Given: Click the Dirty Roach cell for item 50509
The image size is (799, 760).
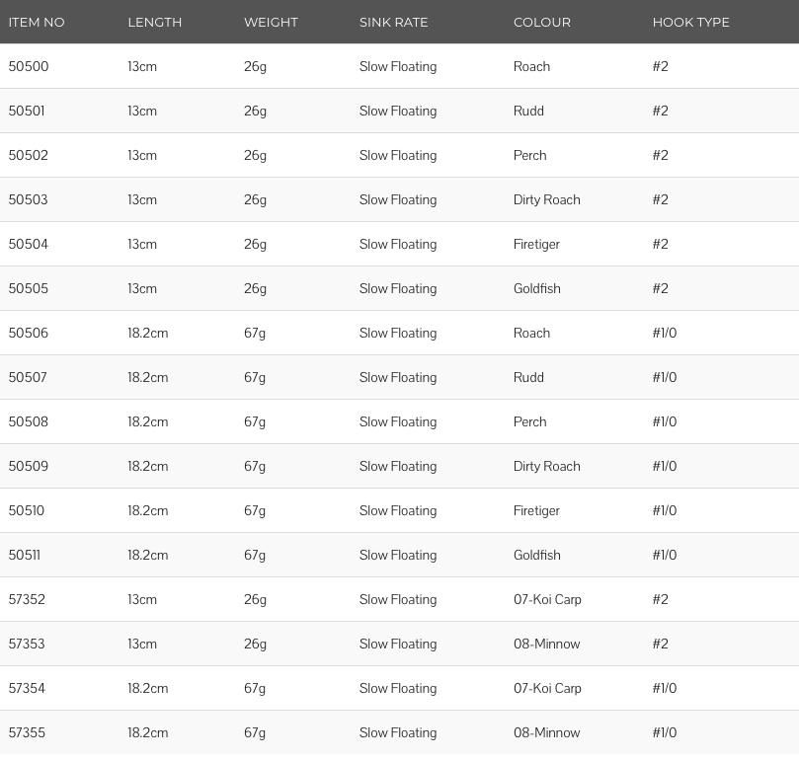Looking at the screenshot, I should click(x=547, y=467).
